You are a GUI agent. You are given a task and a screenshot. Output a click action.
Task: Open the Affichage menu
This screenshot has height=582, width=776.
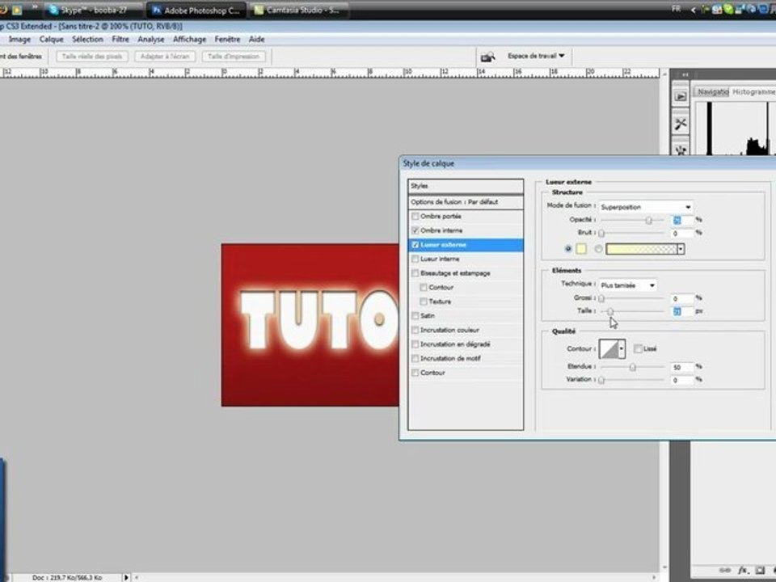click(189, 39)
